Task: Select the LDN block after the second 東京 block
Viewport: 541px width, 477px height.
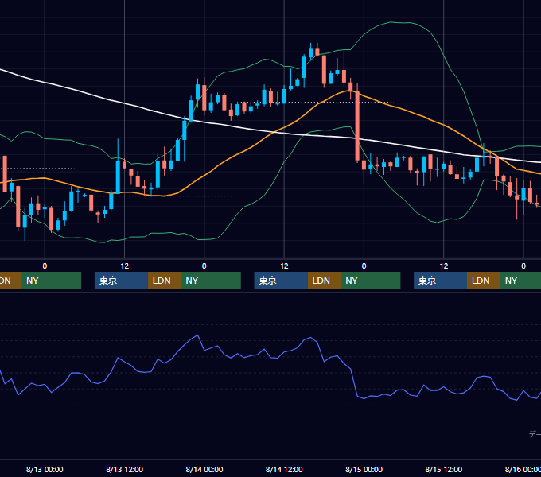Action: tap(324, 281)
